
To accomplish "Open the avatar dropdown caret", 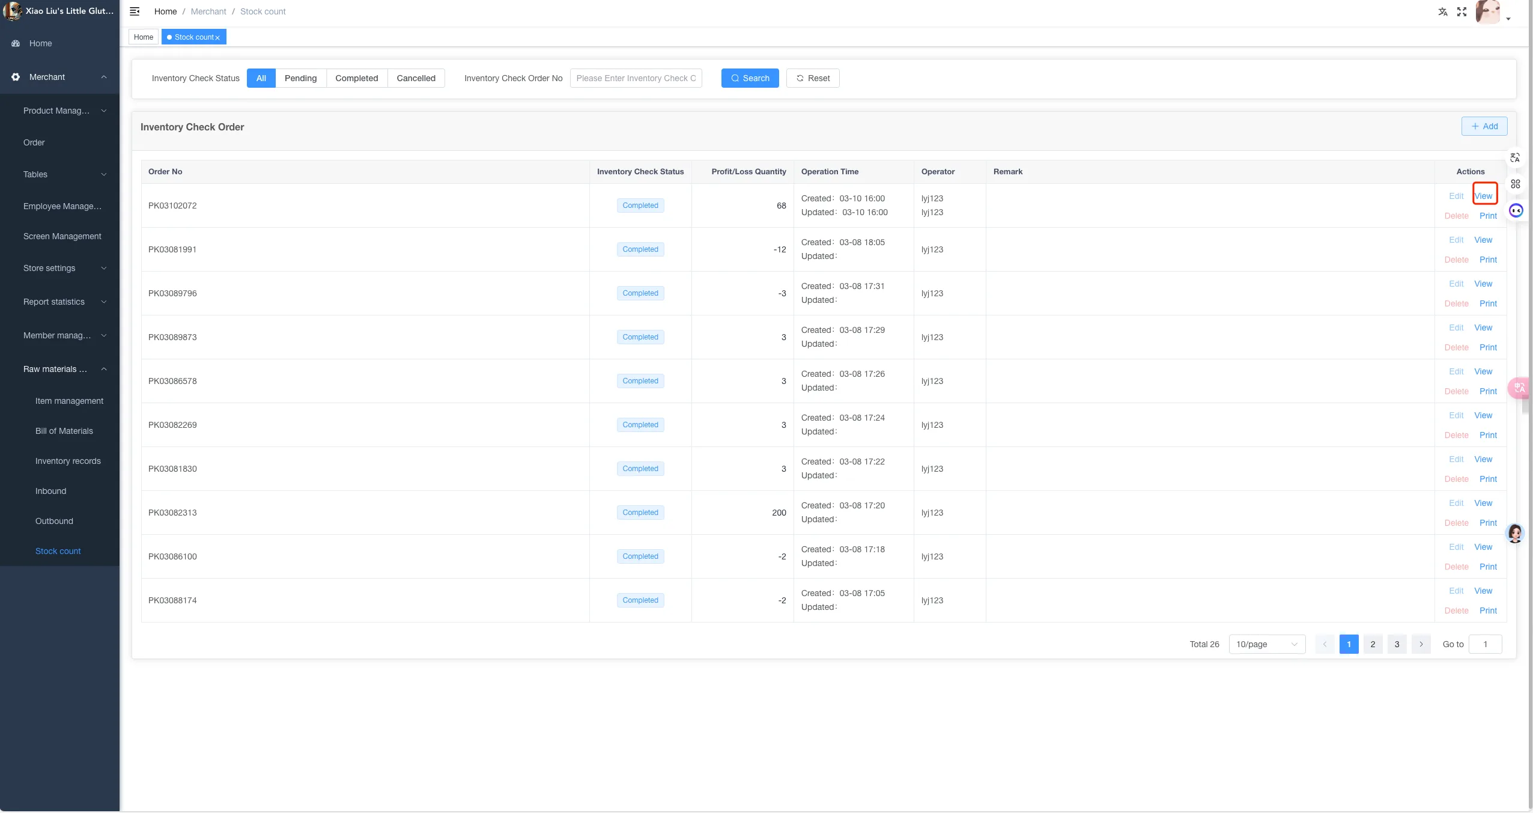I will [x=1508, y=19].
